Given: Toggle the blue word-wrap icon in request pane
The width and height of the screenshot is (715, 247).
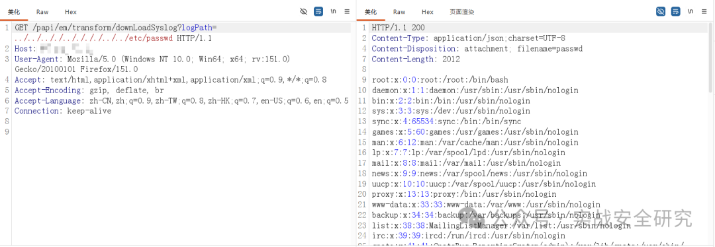Looking at the screenshot, I should (x=318, y=11).
